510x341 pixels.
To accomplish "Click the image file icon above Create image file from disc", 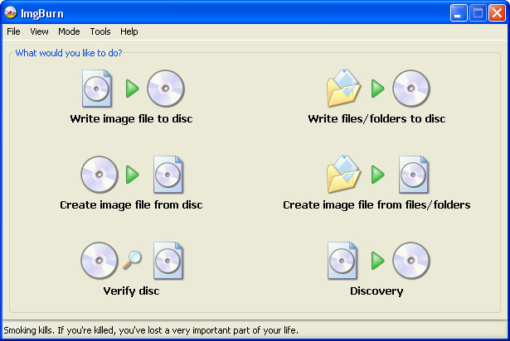I will [x=168, y=175].
